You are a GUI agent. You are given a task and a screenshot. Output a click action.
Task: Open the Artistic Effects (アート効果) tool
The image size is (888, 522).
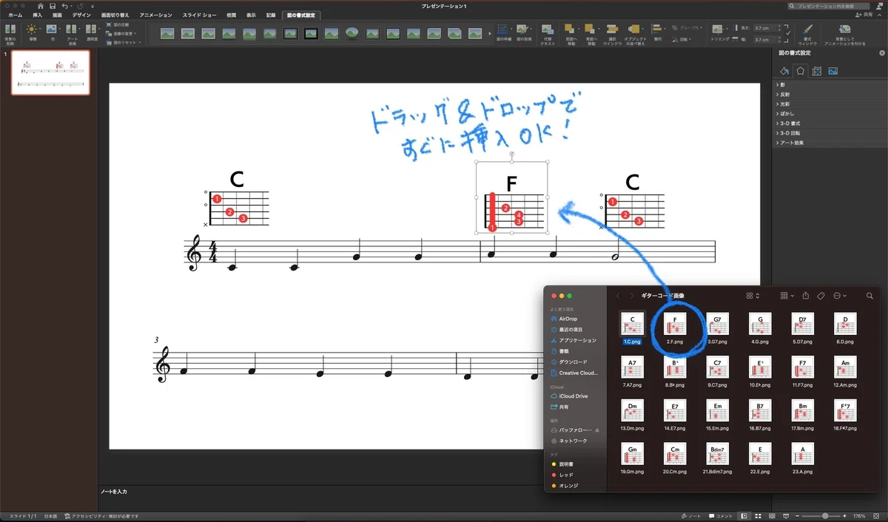point(72,29)
